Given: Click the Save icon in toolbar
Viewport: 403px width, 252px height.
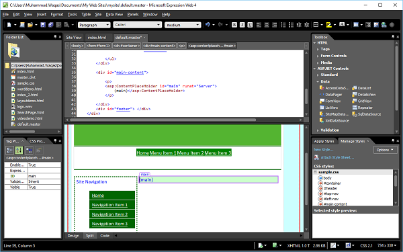Looking at the screenshot, I should [43, 25].
